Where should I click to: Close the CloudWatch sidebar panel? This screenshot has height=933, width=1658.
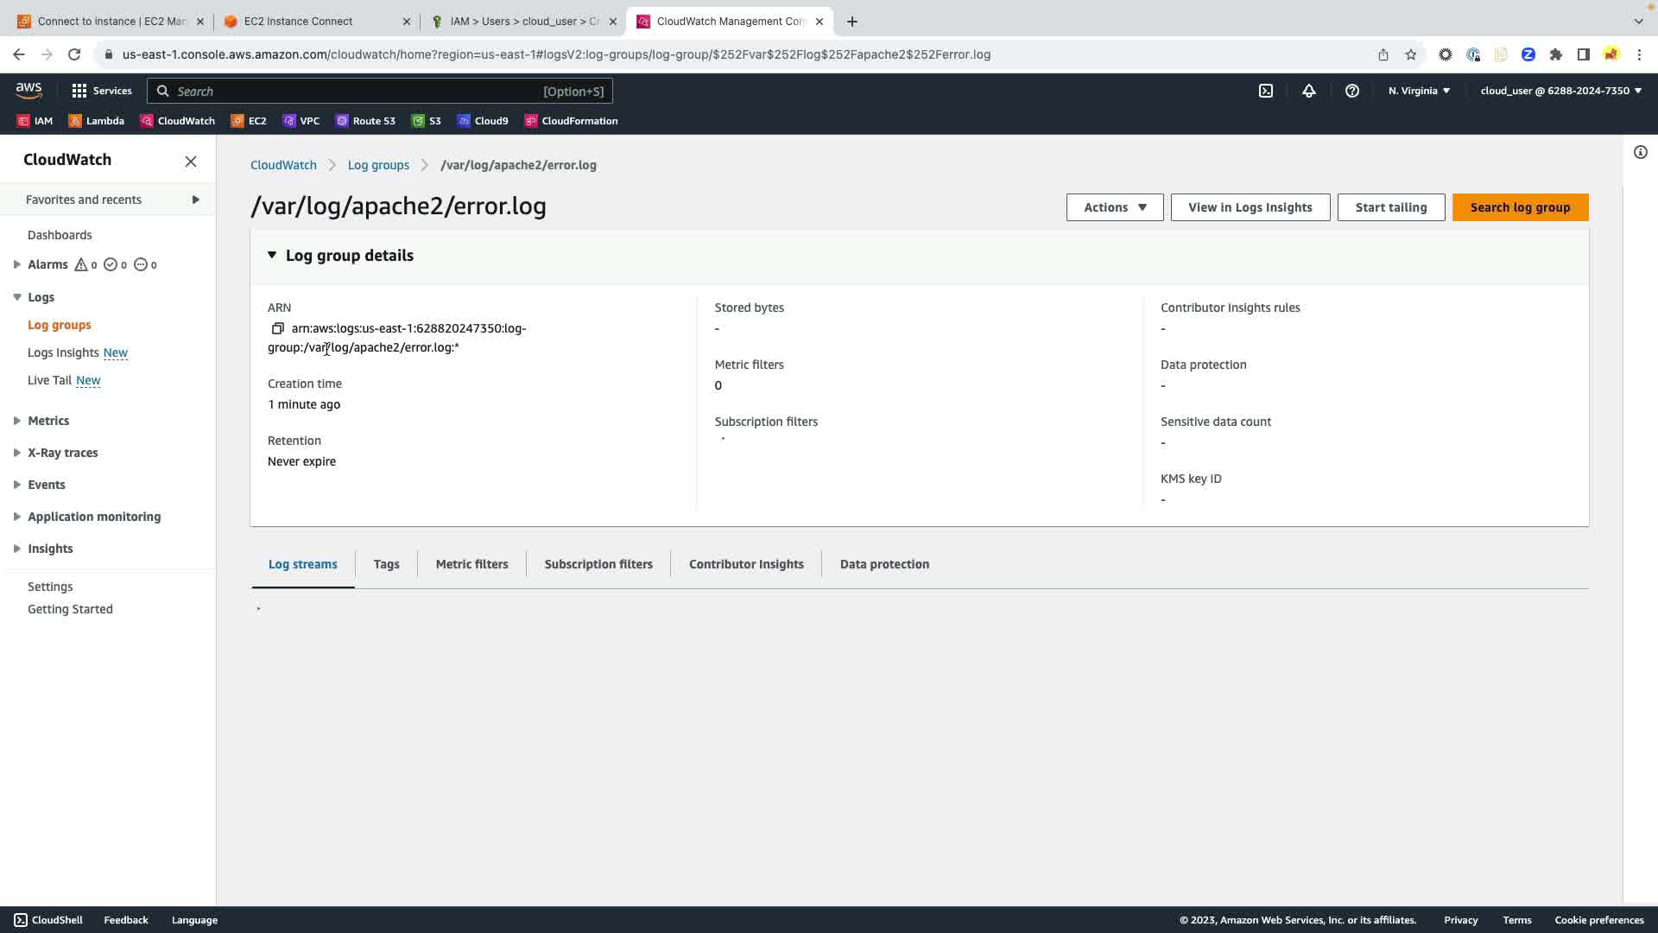pyautogui.click(x=191, y=162)
